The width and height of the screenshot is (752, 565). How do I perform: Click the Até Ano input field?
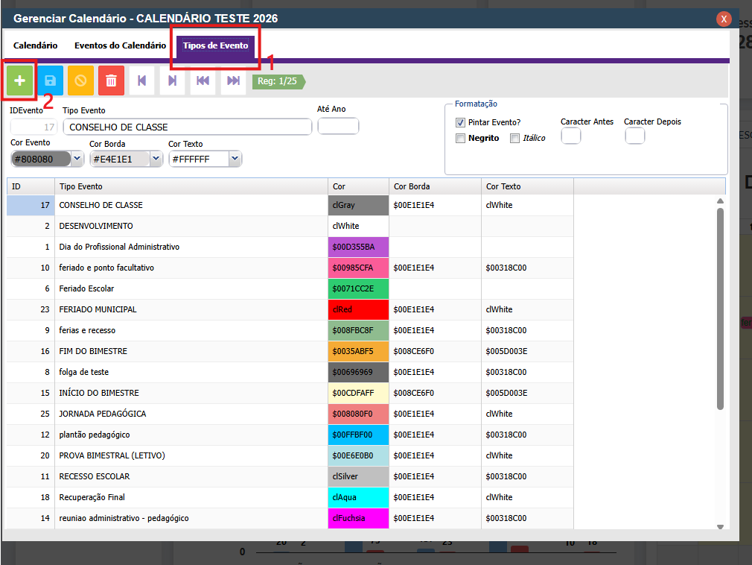[338, 126]
